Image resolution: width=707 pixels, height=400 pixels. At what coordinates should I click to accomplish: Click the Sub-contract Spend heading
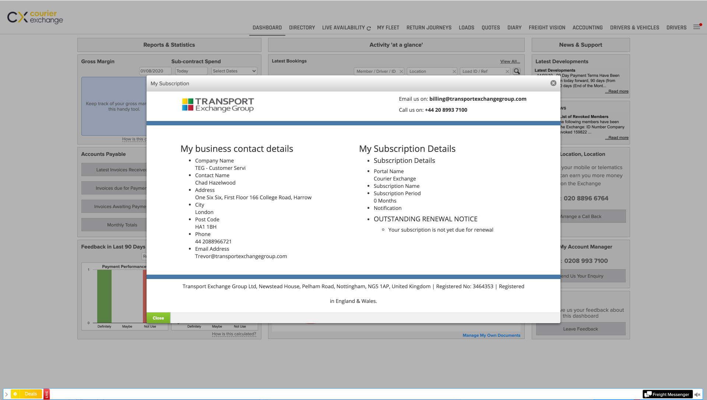196,61
